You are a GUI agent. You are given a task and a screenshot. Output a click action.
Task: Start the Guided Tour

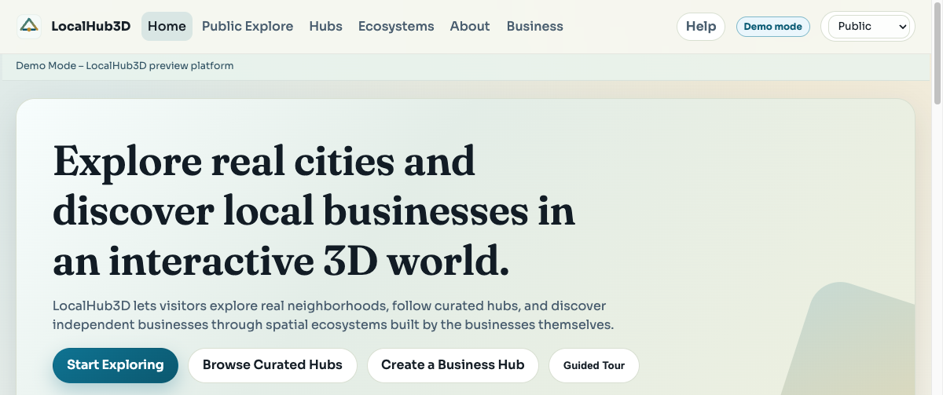(x=594, y=365)
